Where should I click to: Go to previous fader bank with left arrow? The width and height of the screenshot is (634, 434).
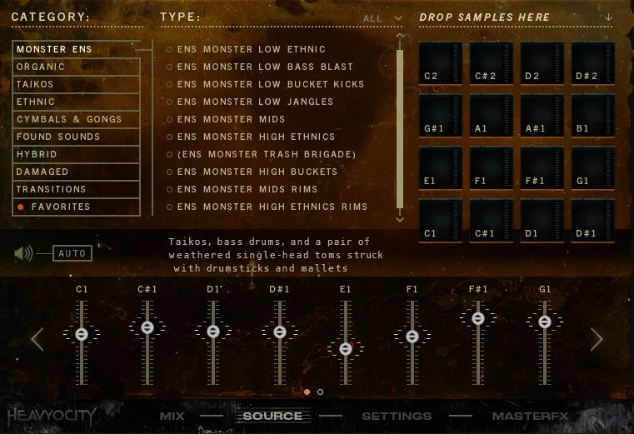[37, 339]
